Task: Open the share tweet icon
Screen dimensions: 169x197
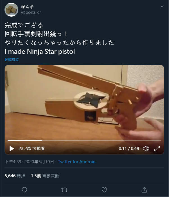Action: (x=144, y=190)
